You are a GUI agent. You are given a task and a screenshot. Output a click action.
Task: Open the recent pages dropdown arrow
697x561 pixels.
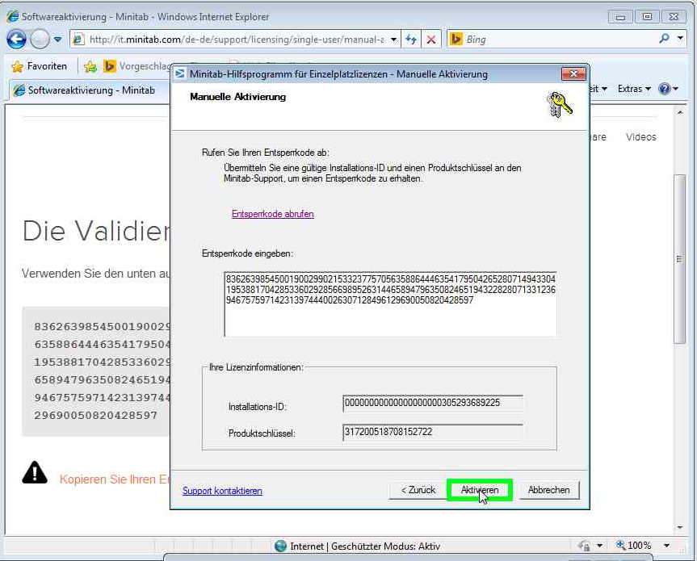coord(58,40)
